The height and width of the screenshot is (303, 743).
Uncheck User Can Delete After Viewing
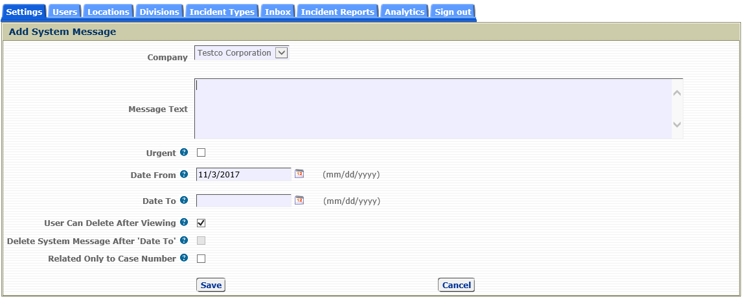(201, 223)
